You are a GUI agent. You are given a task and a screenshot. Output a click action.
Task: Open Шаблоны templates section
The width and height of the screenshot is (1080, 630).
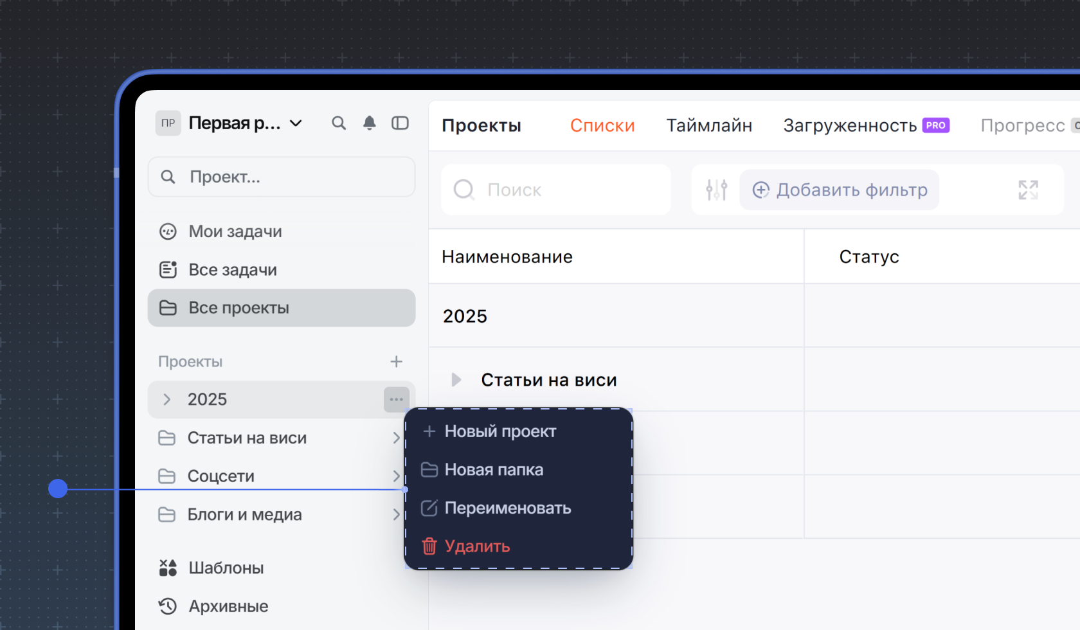(x=226, y=568)
